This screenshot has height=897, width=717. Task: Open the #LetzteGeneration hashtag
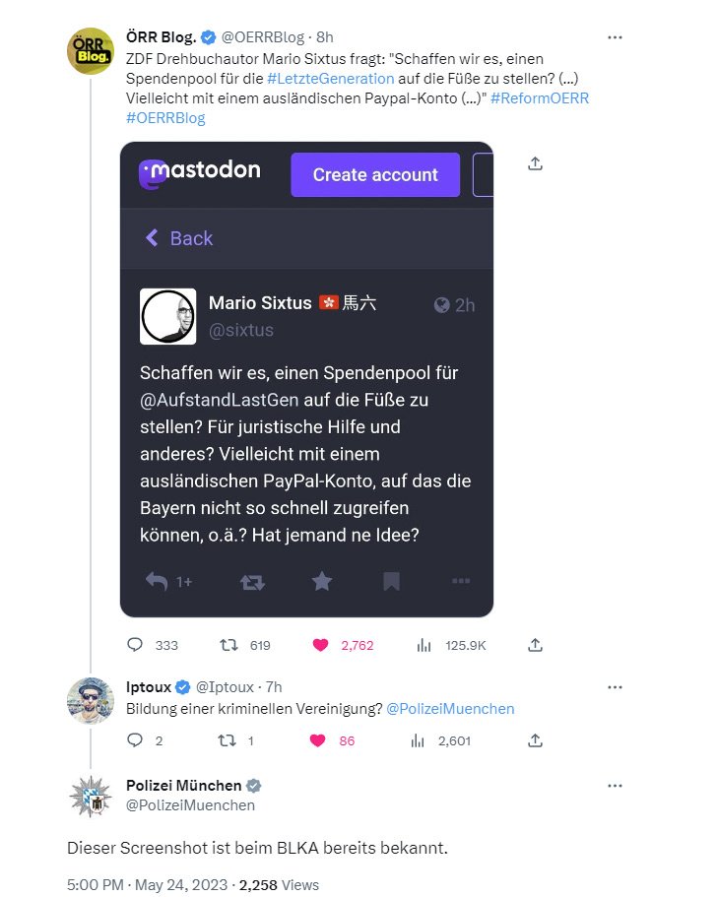330,78
